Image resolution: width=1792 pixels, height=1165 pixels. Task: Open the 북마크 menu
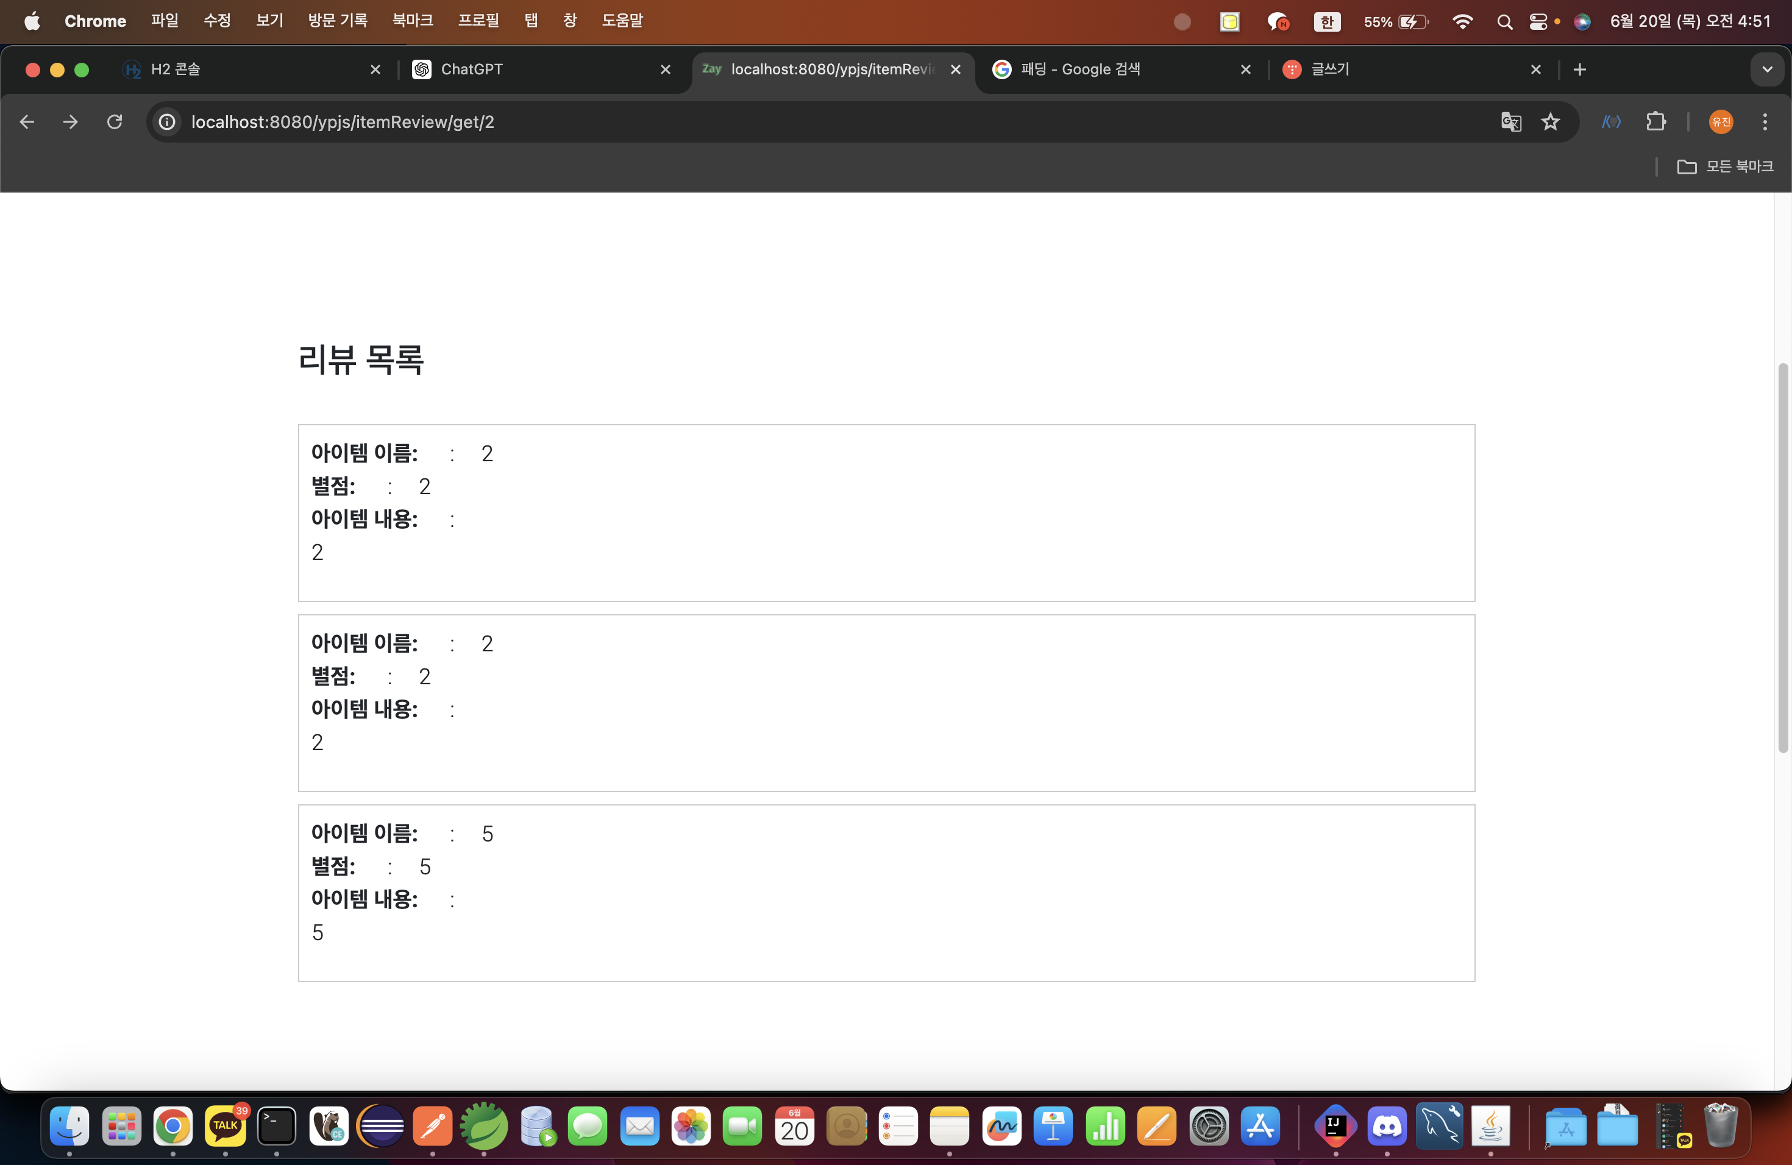tap(412, 20)
